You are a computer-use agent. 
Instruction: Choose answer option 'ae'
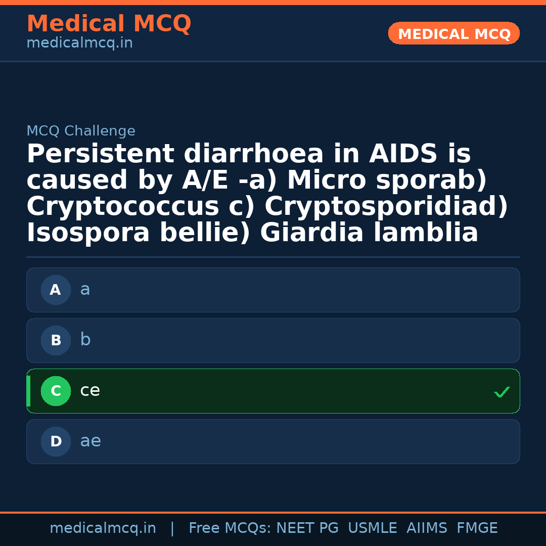click(273, 441)
